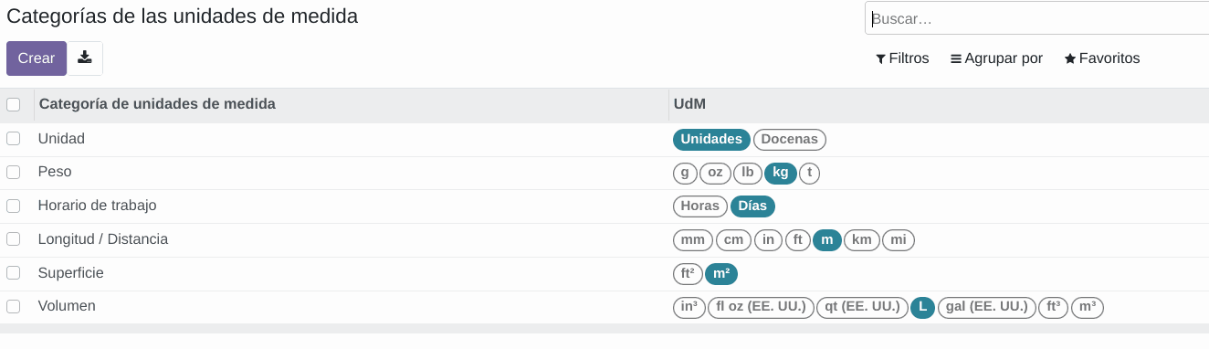The width and height of the screenshot is (1209, 349).
Task: Toggle the select-all header checkbox
Action: click(x=14, y=104)
